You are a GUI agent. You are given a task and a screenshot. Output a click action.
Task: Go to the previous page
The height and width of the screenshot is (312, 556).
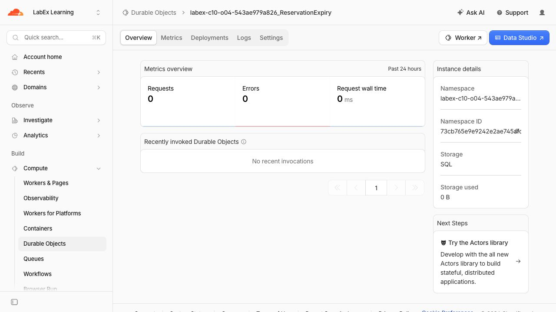356,188
